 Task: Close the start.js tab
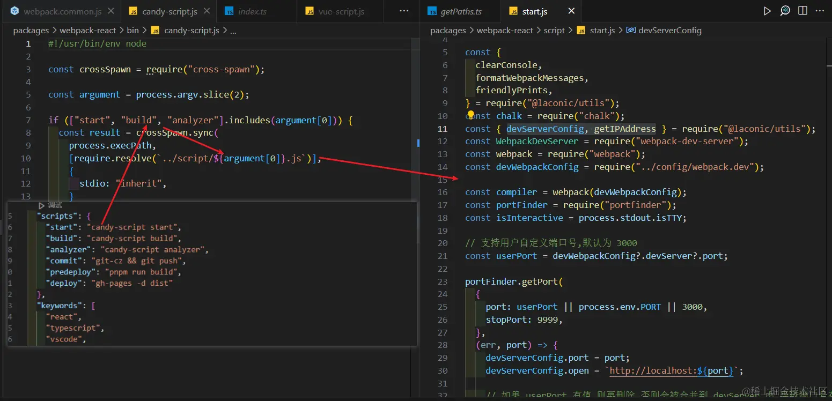571,11
